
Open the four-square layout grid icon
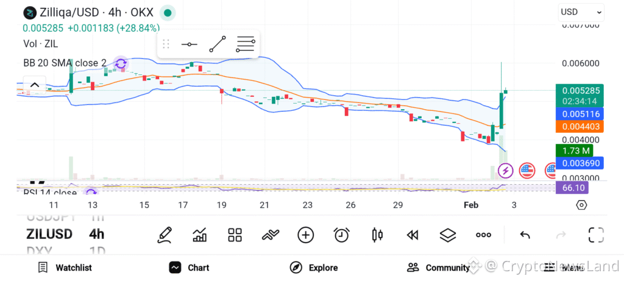point(235,235)
